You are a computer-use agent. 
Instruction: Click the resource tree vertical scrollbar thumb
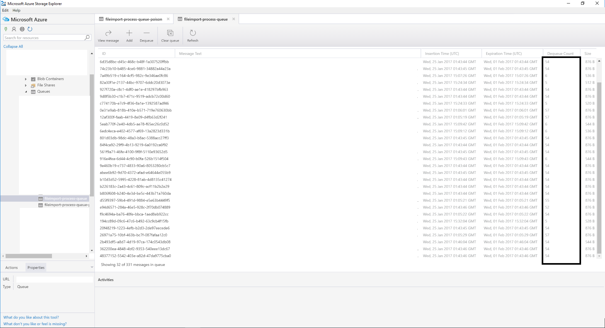pos(92,135)
